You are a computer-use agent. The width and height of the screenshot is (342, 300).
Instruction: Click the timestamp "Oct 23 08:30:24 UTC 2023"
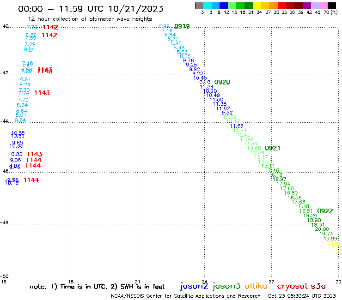(302, 296)
